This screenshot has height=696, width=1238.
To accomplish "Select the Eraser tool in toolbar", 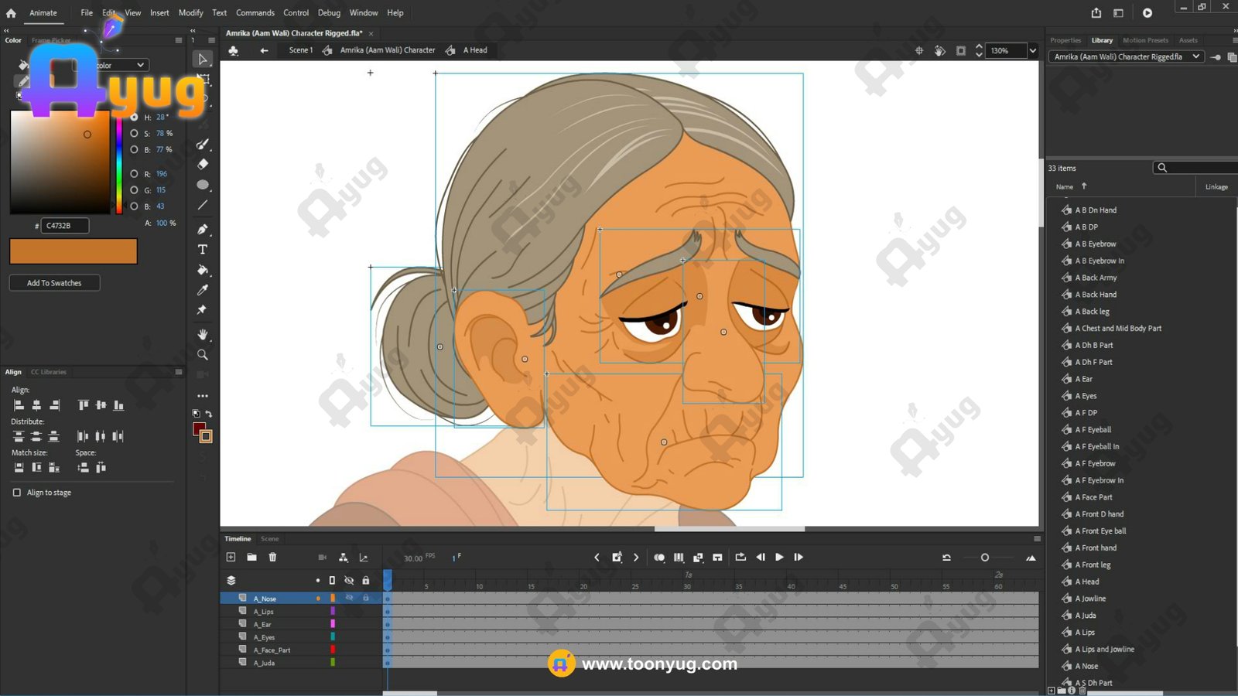I will click(203, 165).
